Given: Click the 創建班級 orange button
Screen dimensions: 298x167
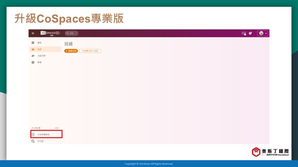Looking at the screenshot, I should pyautogui.click(x=71, y=51).
